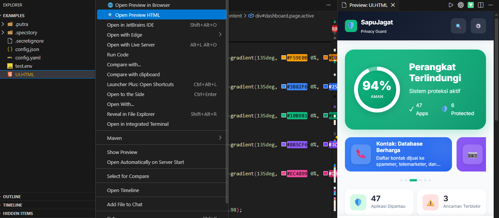499x218 pixels.
Task: Choose Select for Compare
Action: (162, 176)
